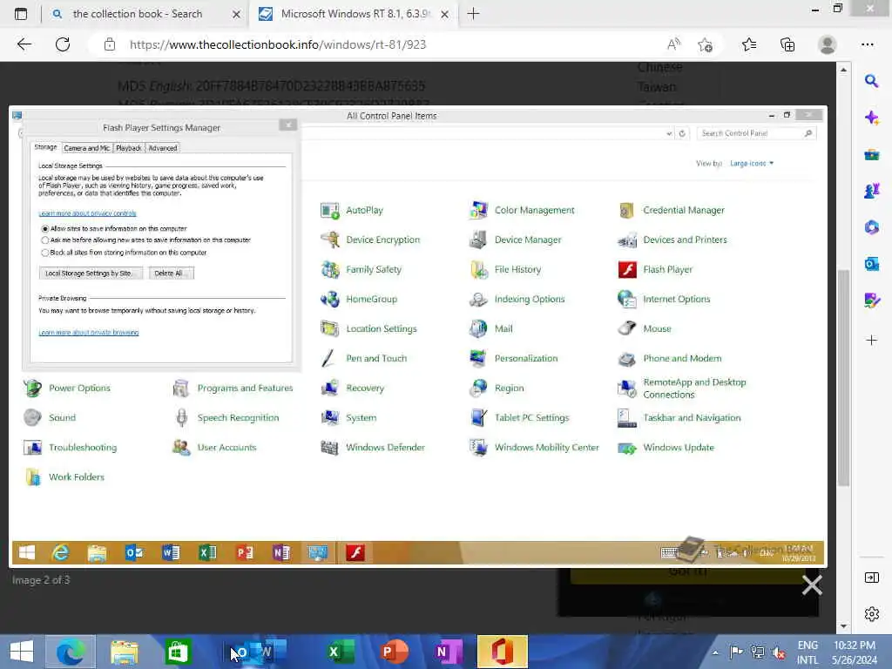
Task: Select Block all sites from storing radio
Action: (45, 253)
